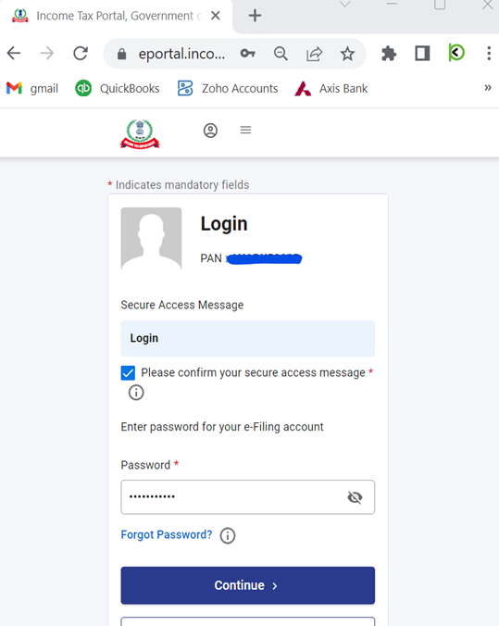
Task: Click the Forgot Password link
Action: point(167,534)
